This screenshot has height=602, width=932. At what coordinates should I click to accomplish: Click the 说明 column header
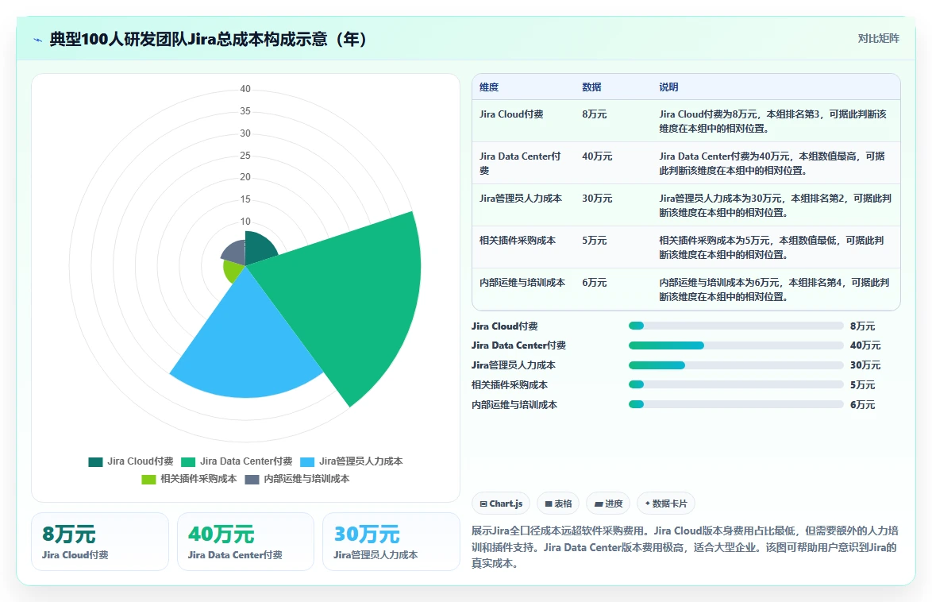pyautogui.click(x=668, y=87)
